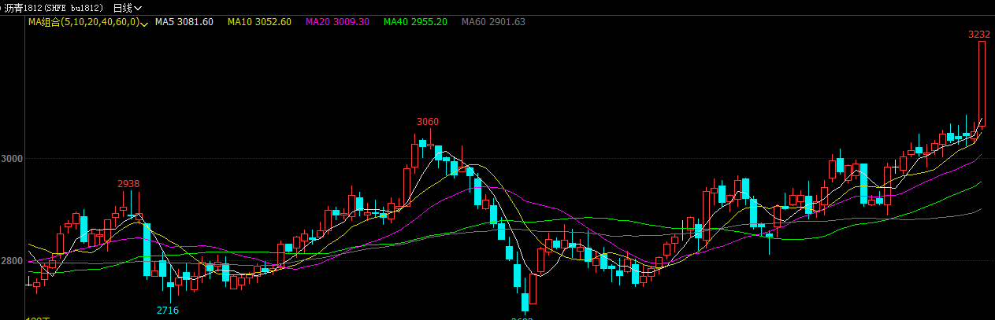The image size is (995, 320).
Task: Select the candlestick just above the 2716 label
Action: tap(170, 289)
